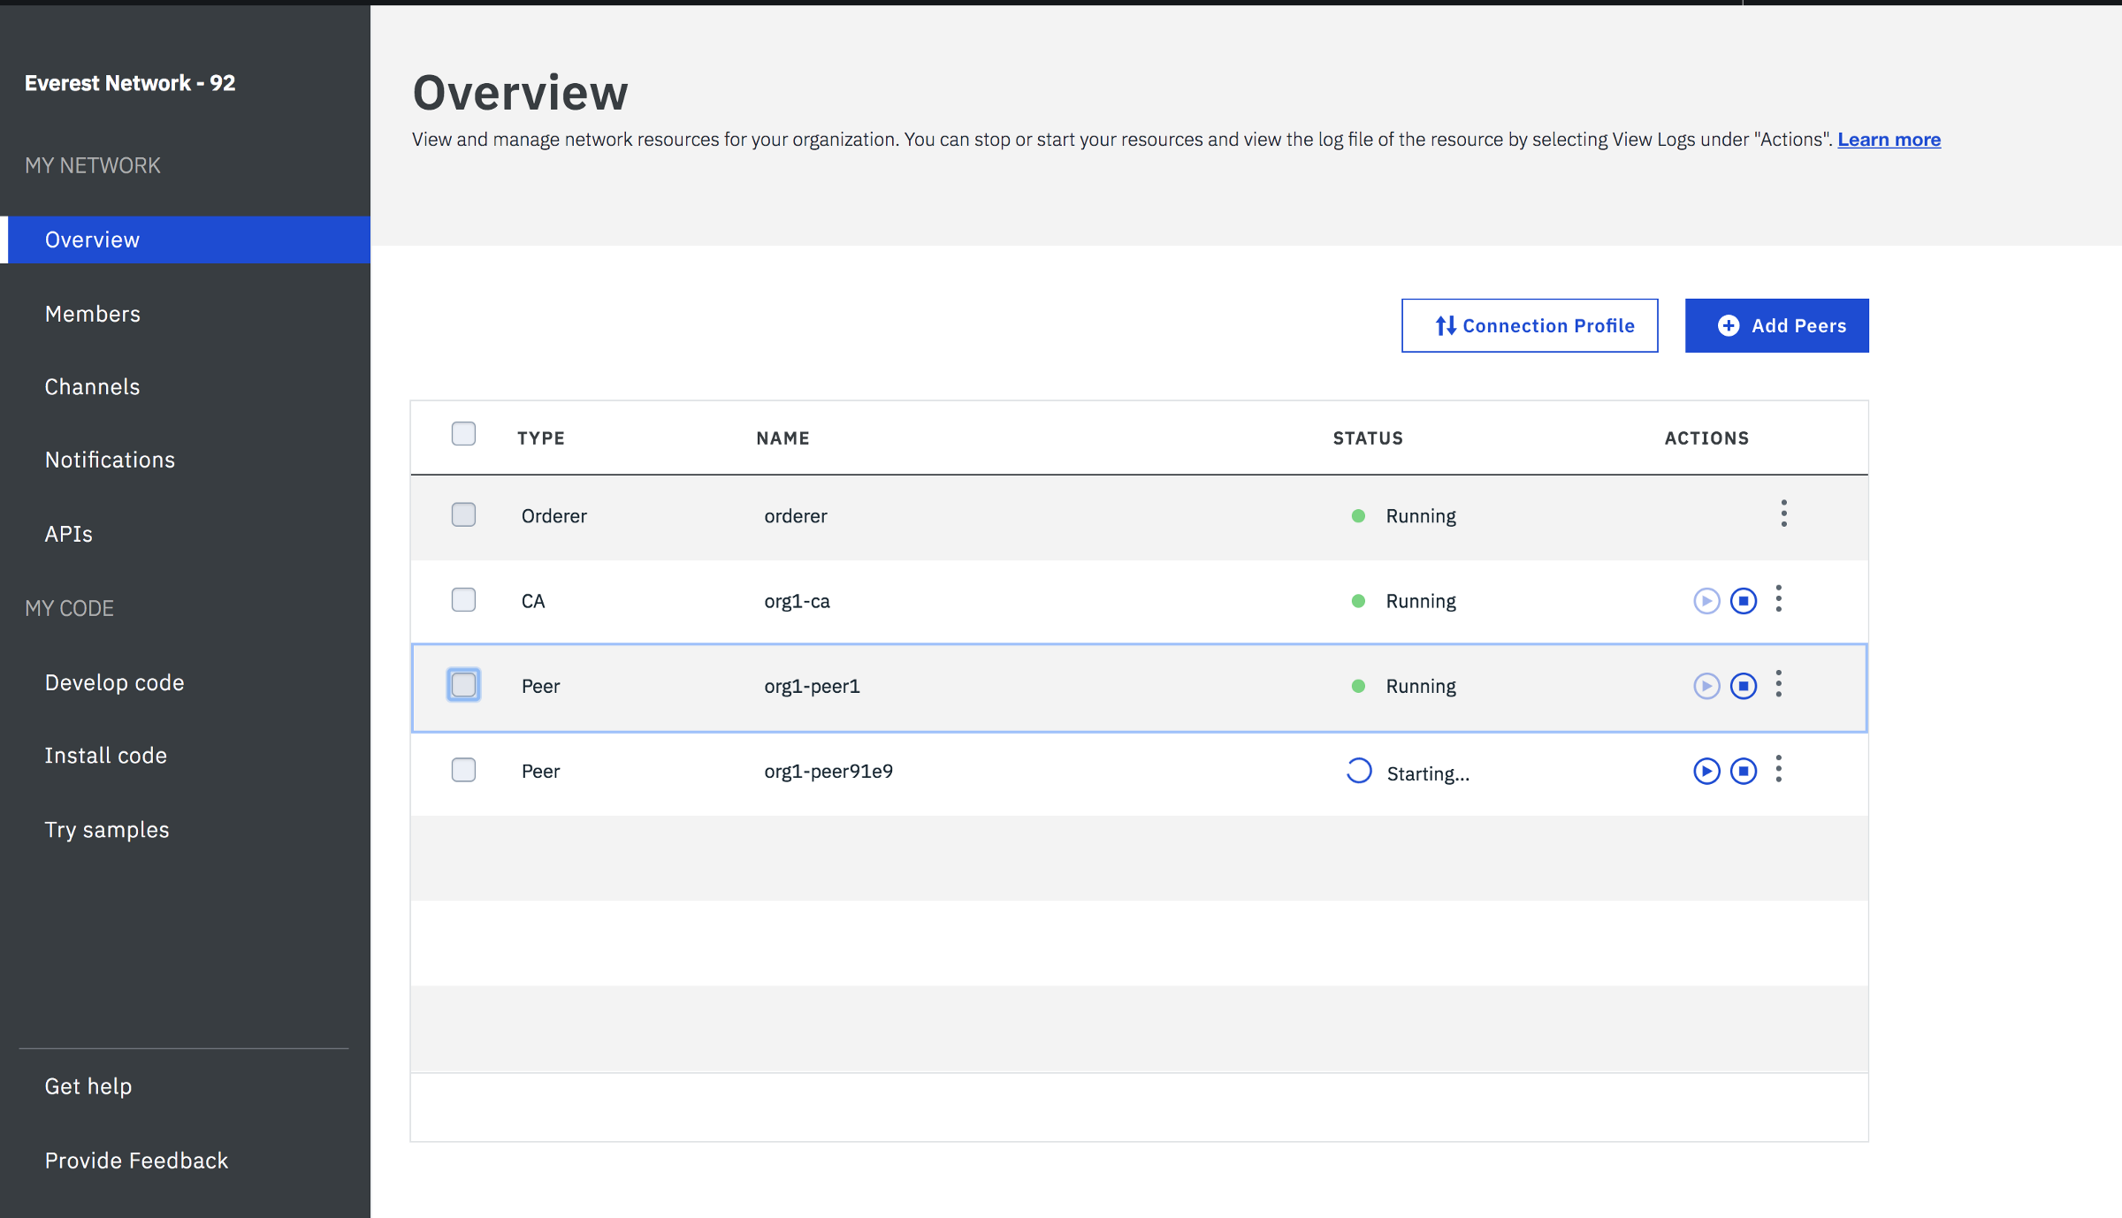Go to the Channels page
The image size is (2122, 1218).
92,387
